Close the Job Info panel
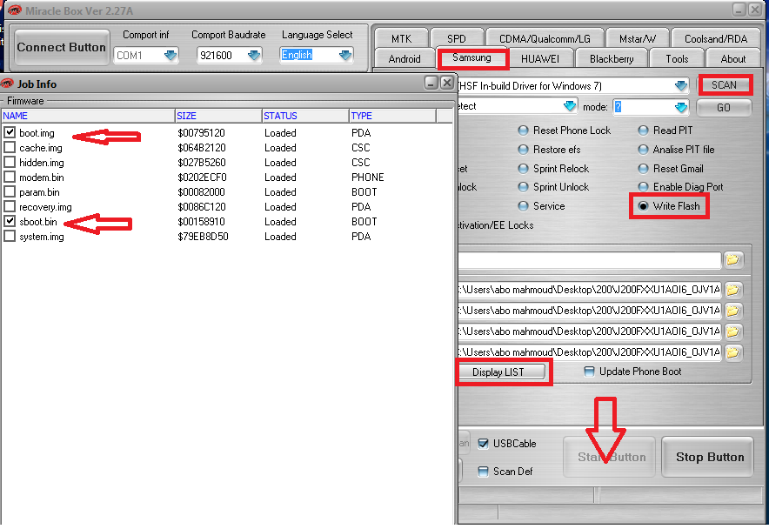Viewport: 769px width, 529px height. 447,83
